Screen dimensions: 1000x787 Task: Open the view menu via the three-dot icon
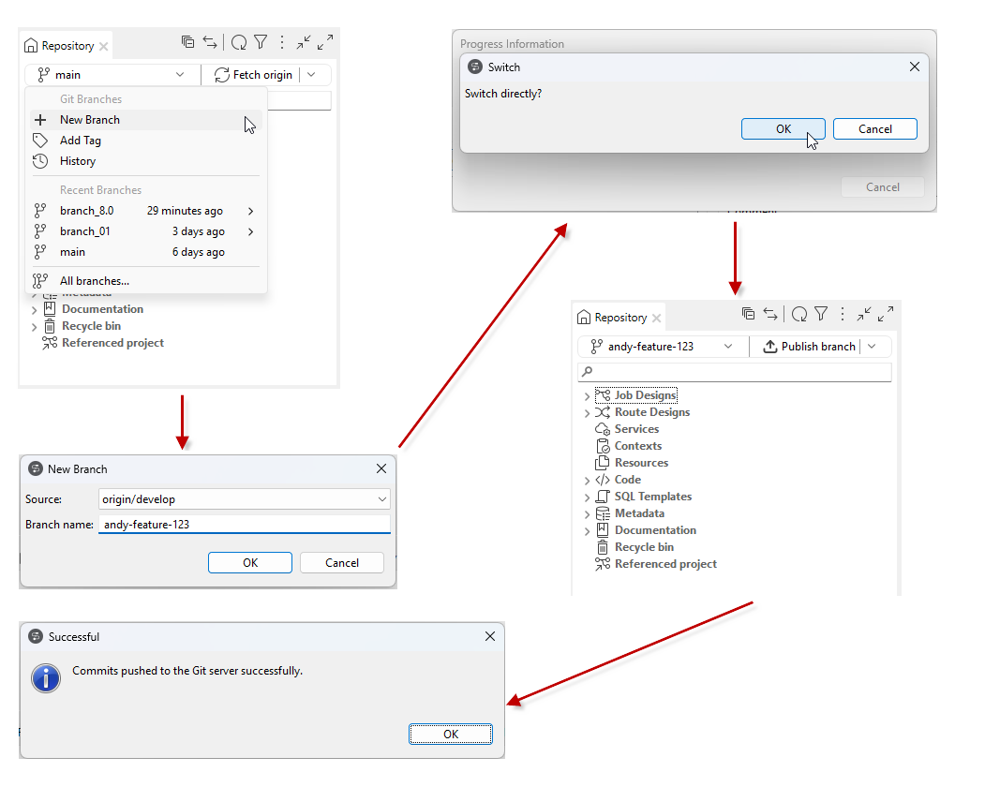[x=281, y=42]
